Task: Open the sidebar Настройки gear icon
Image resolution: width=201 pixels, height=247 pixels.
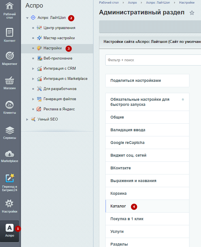Action: point(9,204)
